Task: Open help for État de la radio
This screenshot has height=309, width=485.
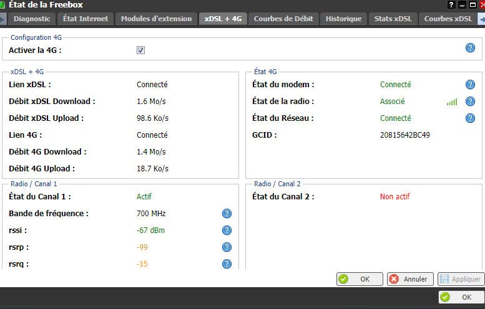Action: click(x=471, y=102)
